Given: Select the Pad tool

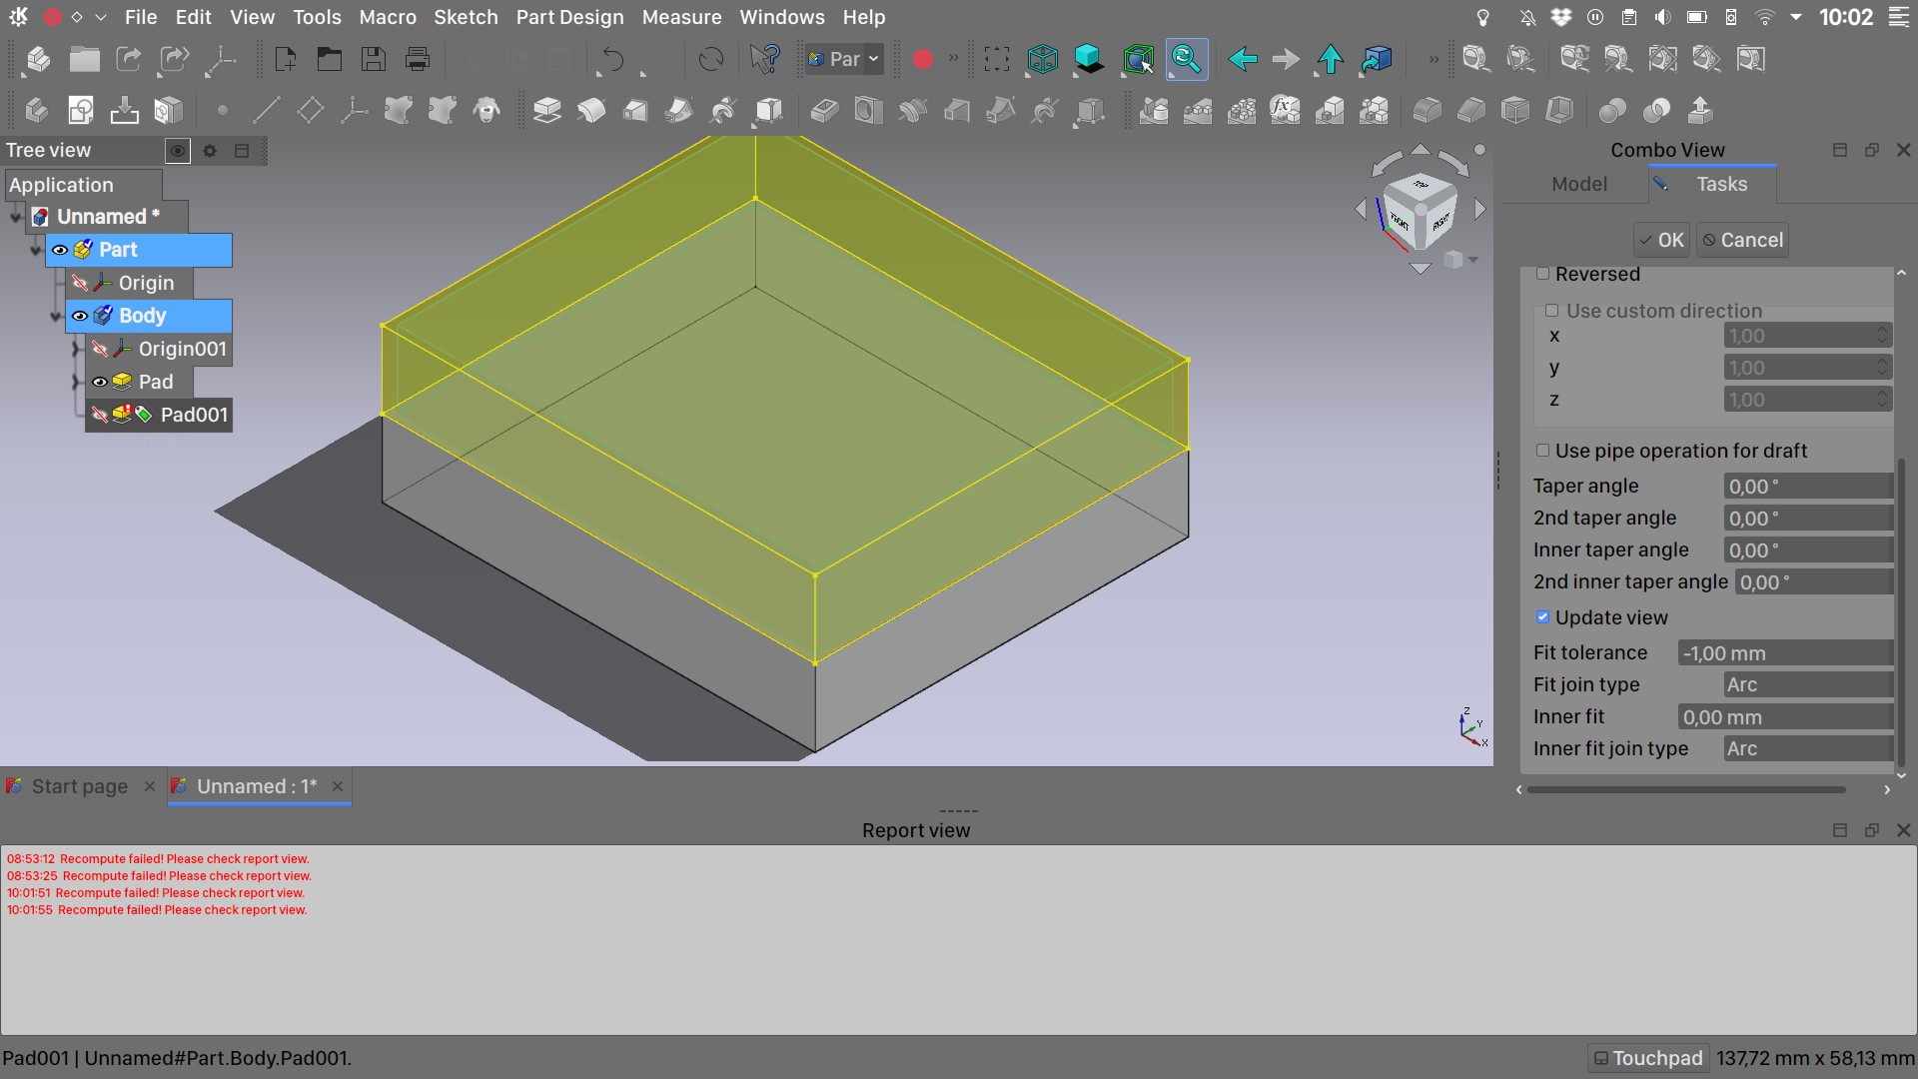Looking at the screenshot, I should point(547,110).
